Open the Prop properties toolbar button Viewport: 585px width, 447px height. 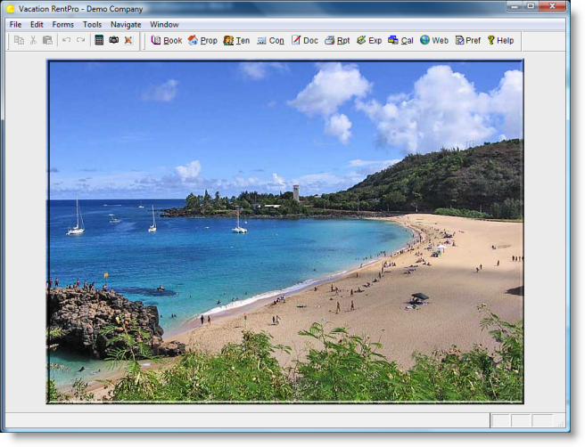202,40
